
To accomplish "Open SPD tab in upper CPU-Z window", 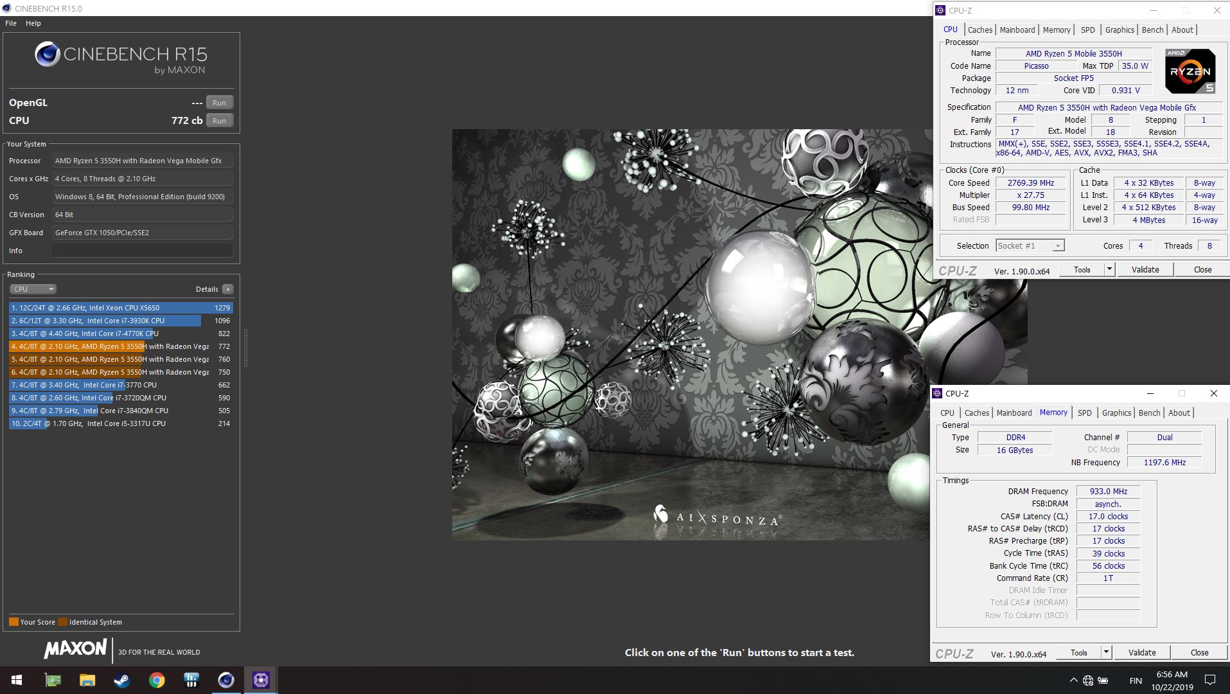I will [x=1088, y=30].
